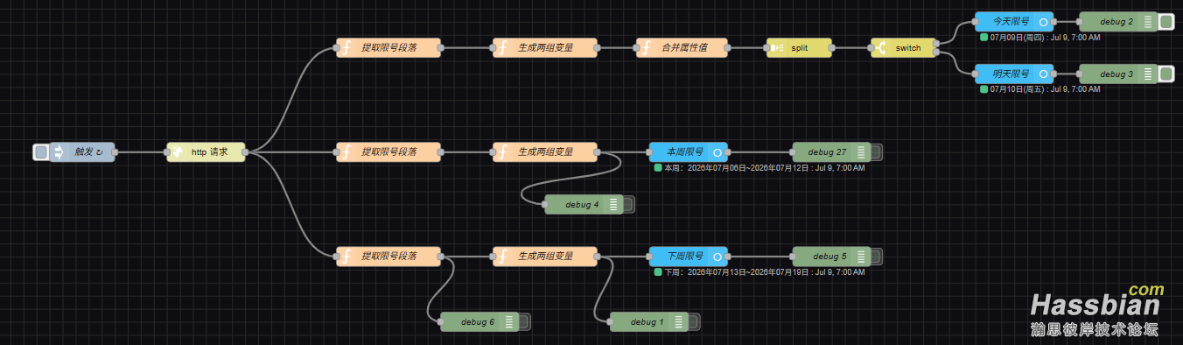Select the debug 3 list icon

(1148, 74)
